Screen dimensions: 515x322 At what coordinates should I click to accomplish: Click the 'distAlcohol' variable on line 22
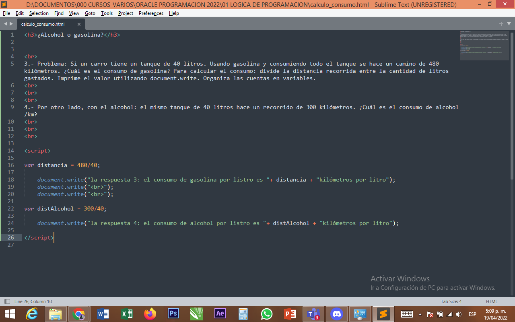point(56,208)
